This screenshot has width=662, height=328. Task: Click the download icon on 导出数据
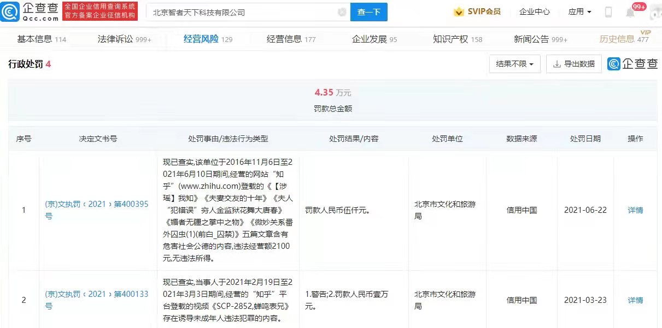tap(557, 64)
